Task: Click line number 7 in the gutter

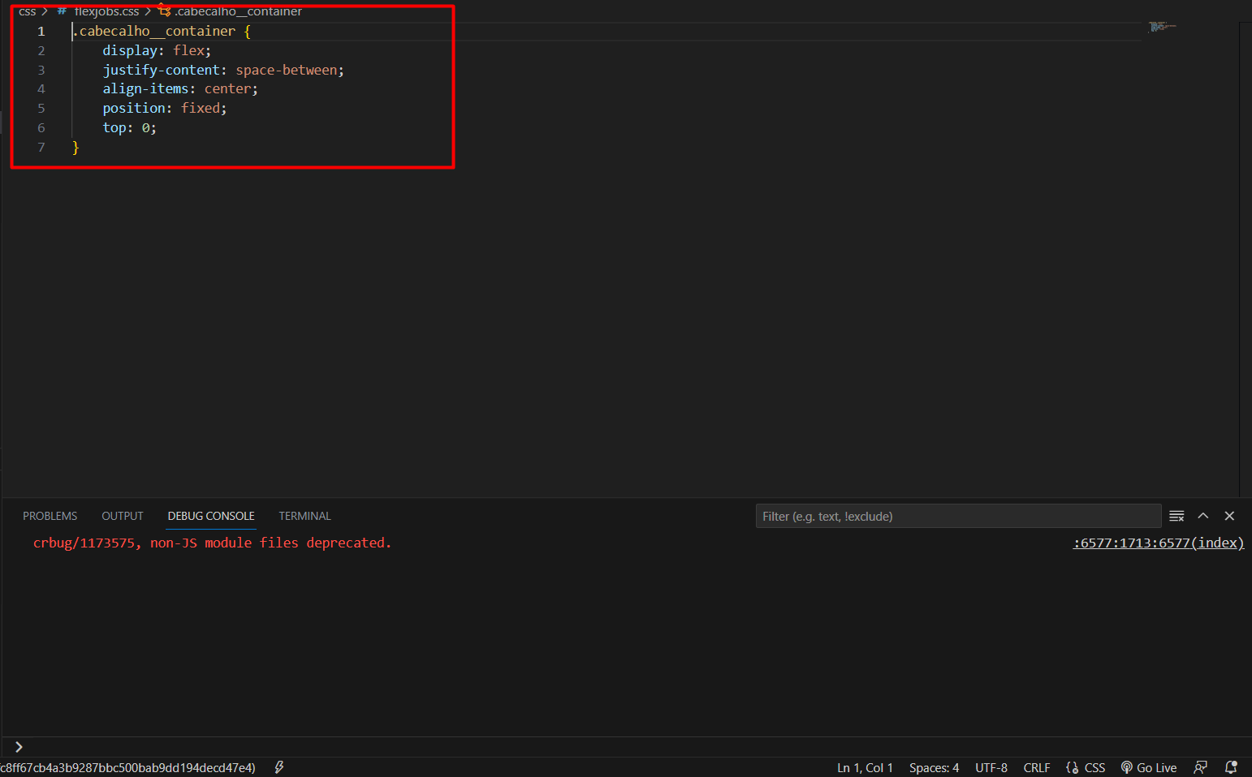Action: click(41, 147)
